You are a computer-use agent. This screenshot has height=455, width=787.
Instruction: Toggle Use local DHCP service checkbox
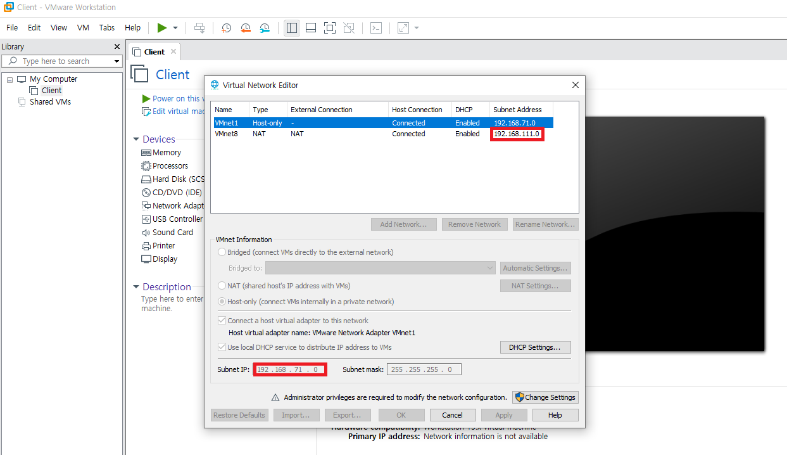pos(222,347)
